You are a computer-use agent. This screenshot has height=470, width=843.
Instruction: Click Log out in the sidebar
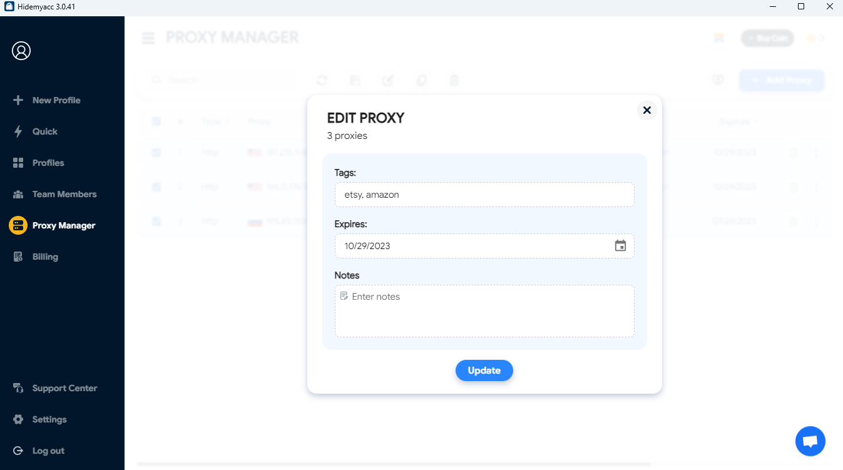(x=48, y=451)
